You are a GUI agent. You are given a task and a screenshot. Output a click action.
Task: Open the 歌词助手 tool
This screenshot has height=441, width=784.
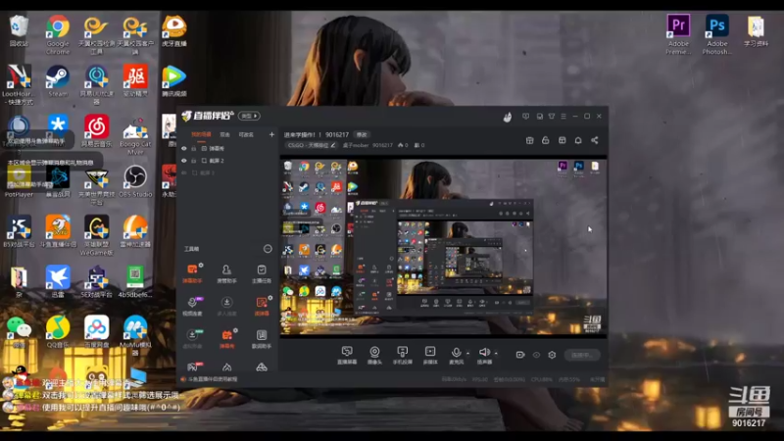(x=262, y=339)
